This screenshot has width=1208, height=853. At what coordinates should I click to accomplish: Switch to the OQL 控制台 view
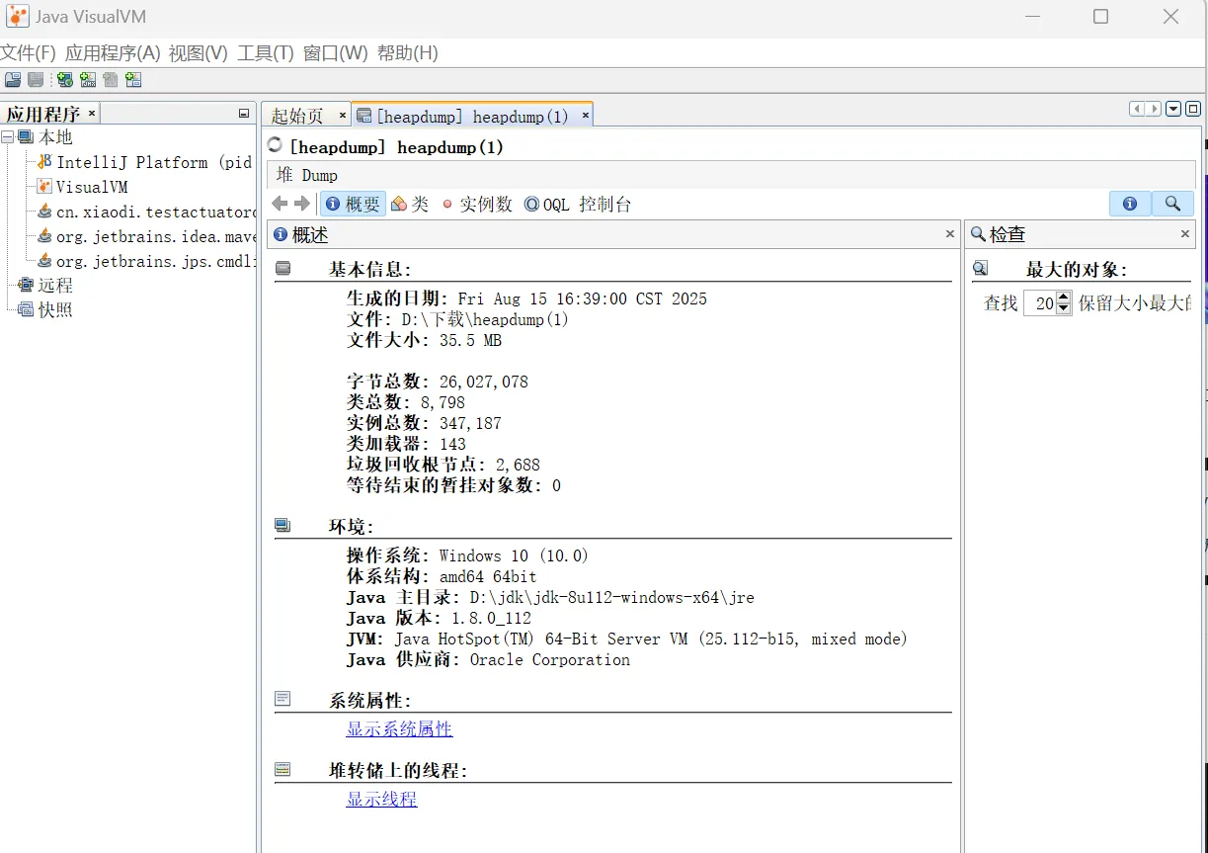click(577, 204)
